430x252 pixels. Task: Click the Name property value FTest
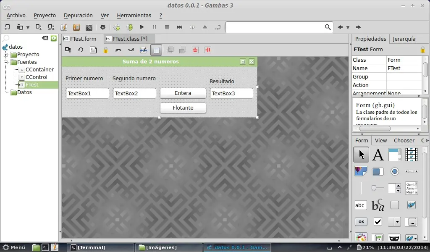pos(404,68)
